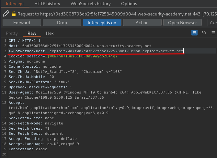Image resolution: width=217 pixels, height=158 pixels.
Task: Click the Accept: header name on line 12
Action: pyautogui.click(x=17, y=103)
